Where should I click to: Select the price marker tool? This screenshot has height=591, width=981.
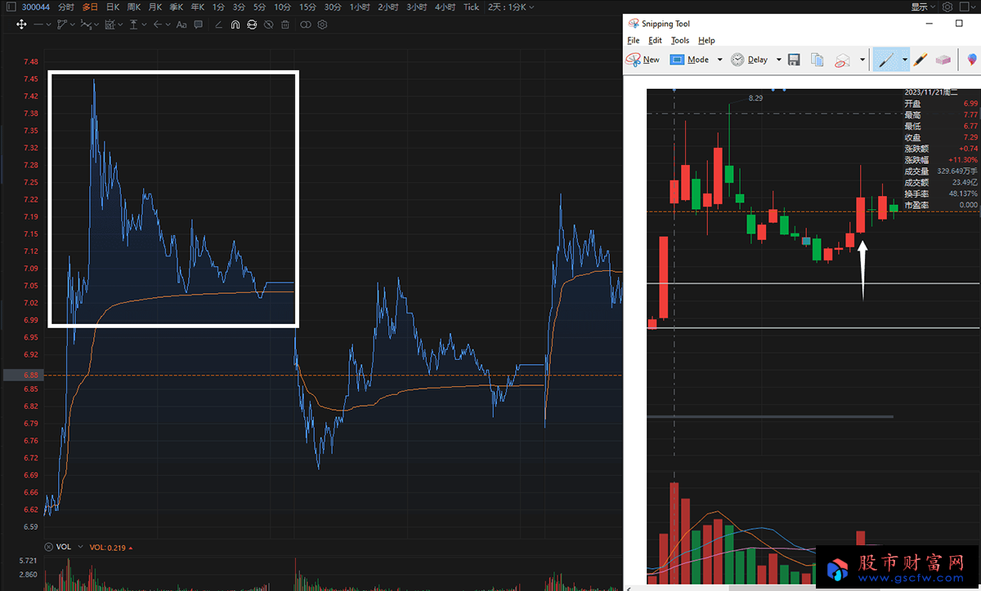[133, 24]
